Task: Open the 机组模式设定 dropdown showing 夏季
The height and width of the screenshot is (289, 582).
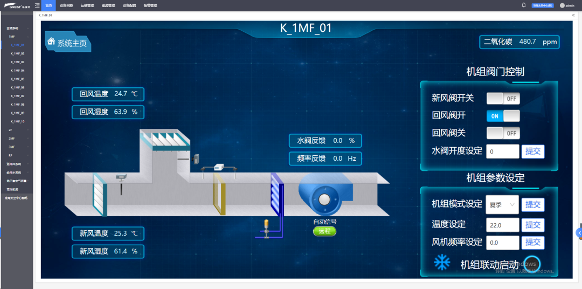Action: [x=502, y=204]
